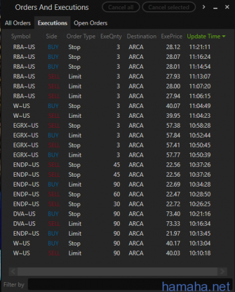Open the Open Orders tab

coord(90,23)
